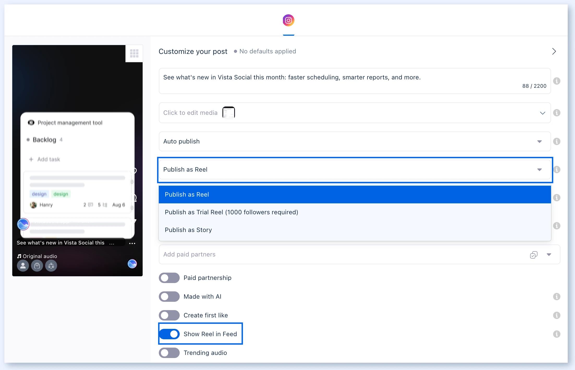Click info icon beside Create first like
Image resolution: width=575 pixels, height=370 pixels.
[x=557, y=315]
